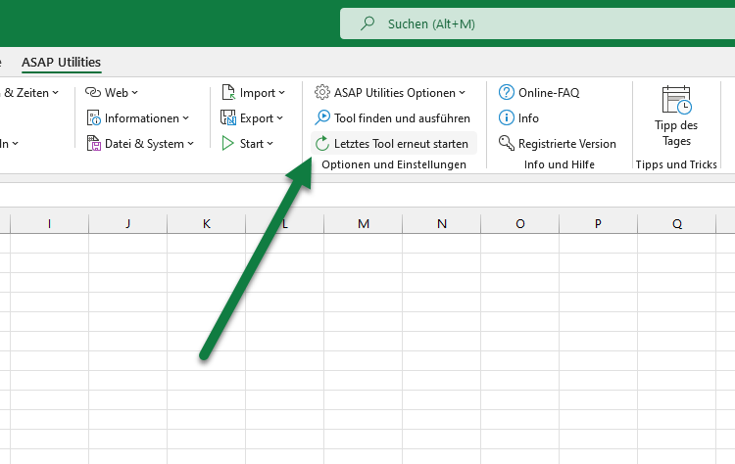Click the Info circle icon
The height and width of the screenshot is (464, 735).
tap(507, 118)
